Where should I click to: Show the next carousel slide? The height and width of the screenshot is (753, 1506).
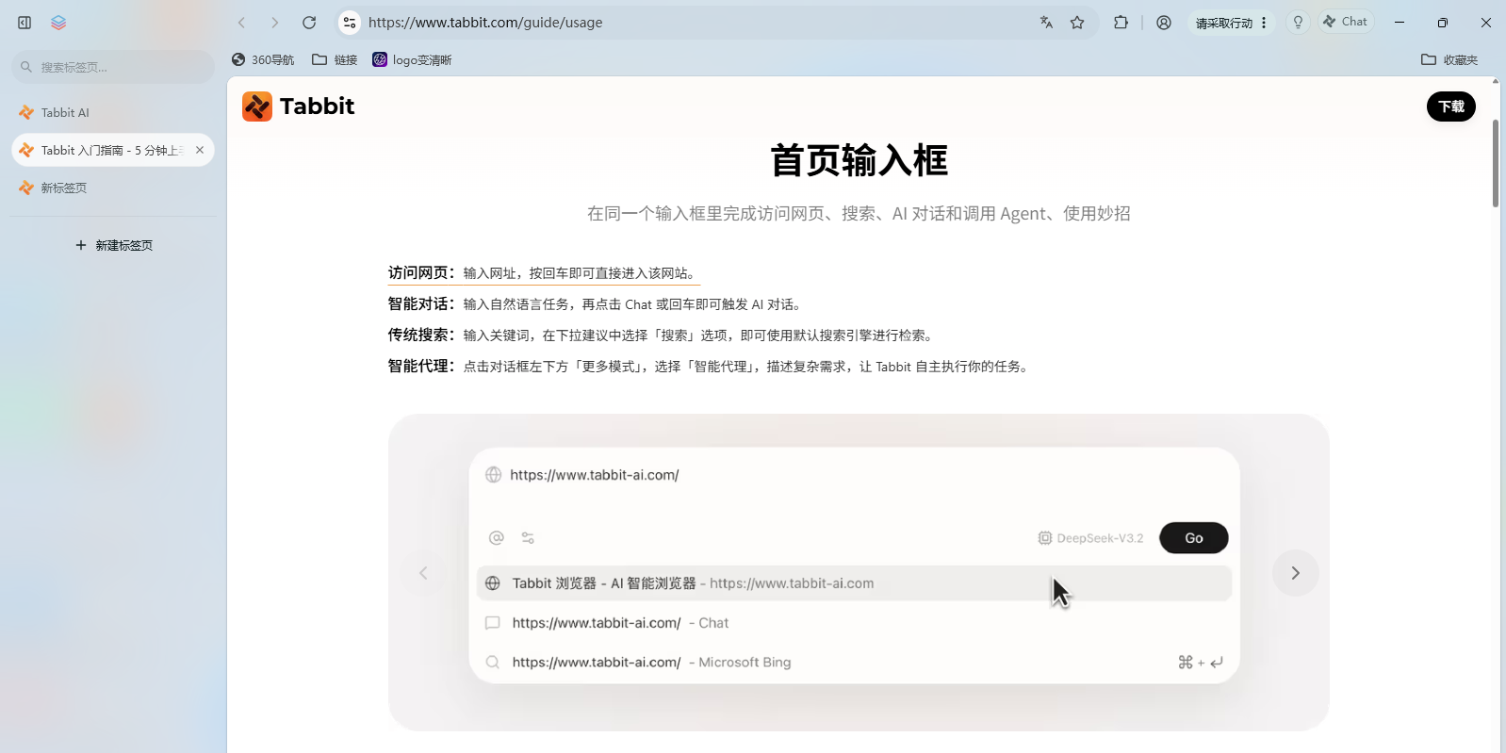(1295, 573)
